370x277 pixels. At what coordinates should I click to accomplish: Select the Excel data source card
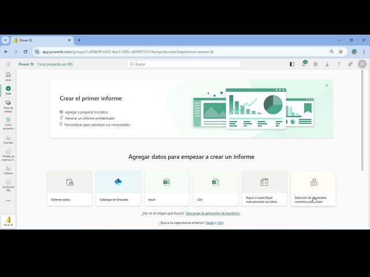(166, 189)
